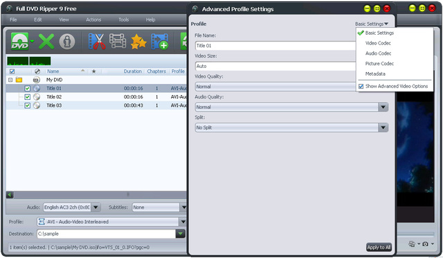Click the stars Effects icon
443x258 pixels.
pos(138,42)
